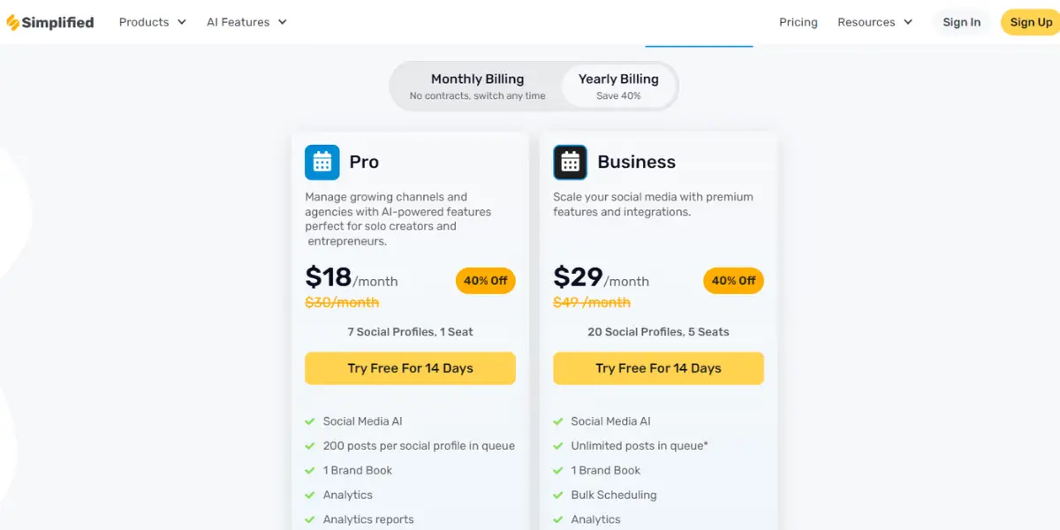Switch to Monthly Billing
Image resolution: width=1060 pixels, height=530 pixels.
(x=477, y=86)
